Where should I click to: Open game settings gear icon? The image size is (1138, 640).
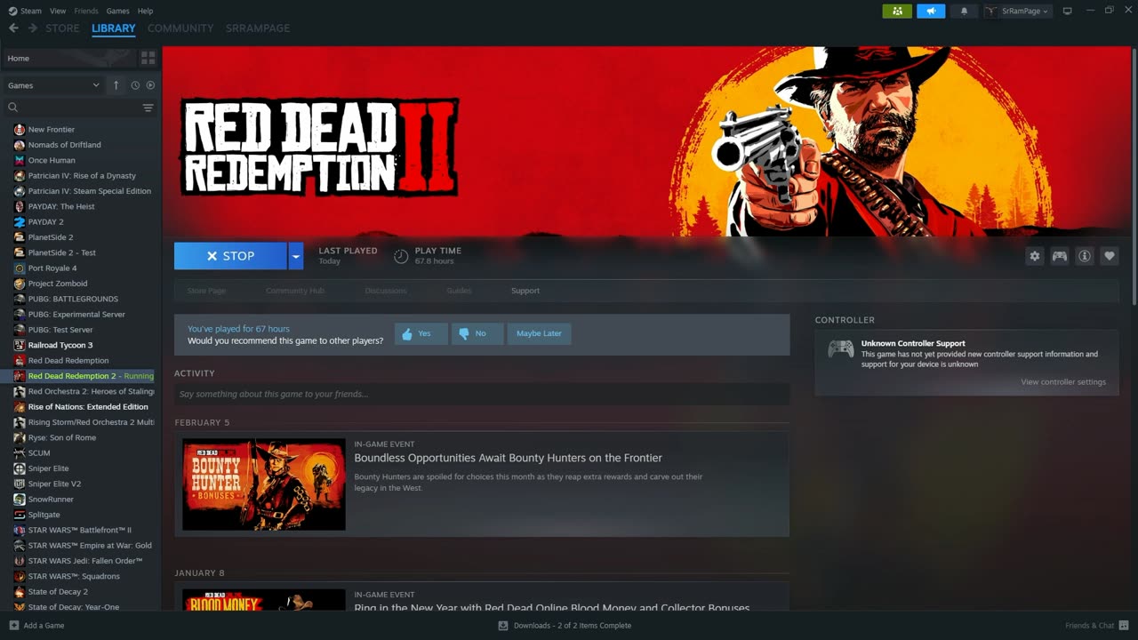click(x=1034, y=256)
